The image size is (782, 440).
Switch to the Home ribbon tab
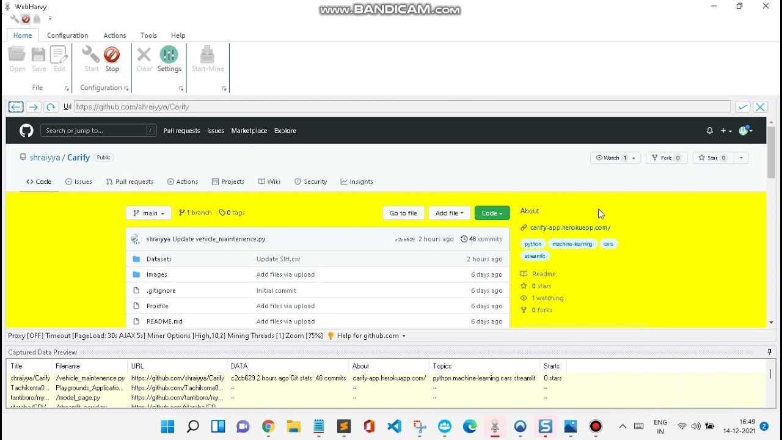pos(23,35)
